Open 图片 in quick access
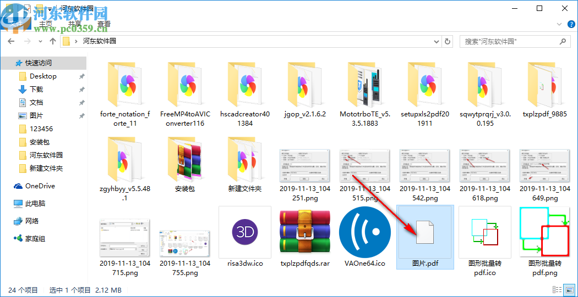The height and width of the screenshot is (297, 578). pyautogui.click(x=36, y=116)
